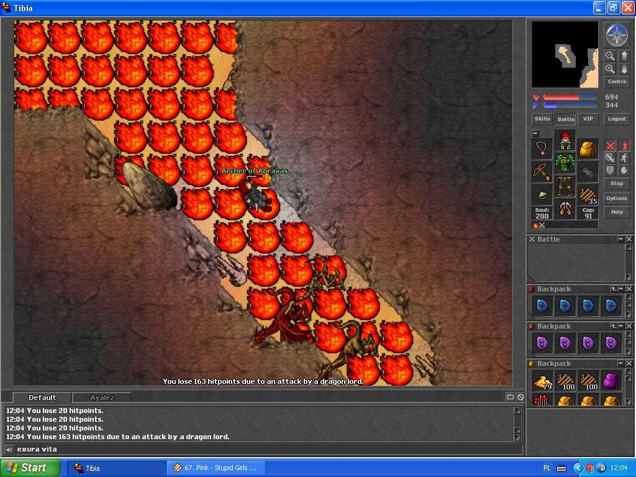Toggle the Skills window
The width and height of the screenshot is (636, 477).
click(x=542, y=119)
